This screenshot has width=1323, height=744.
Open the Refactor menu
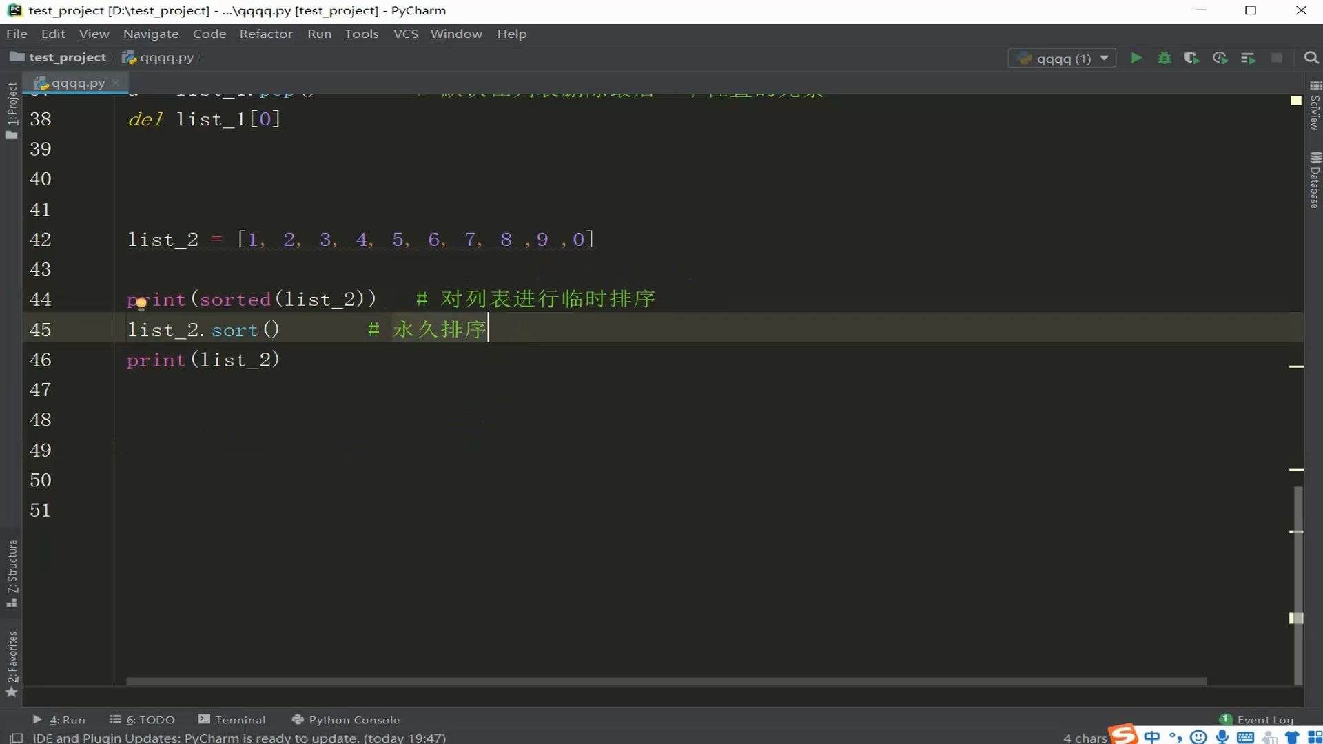[265, 34]
